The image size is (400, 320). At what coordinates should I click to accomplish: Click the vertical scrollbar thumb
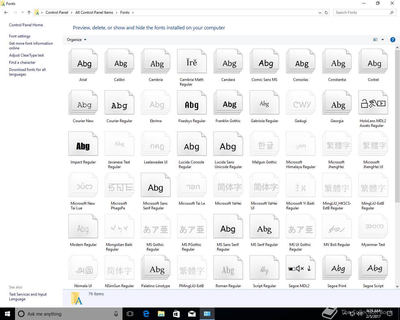397,126
